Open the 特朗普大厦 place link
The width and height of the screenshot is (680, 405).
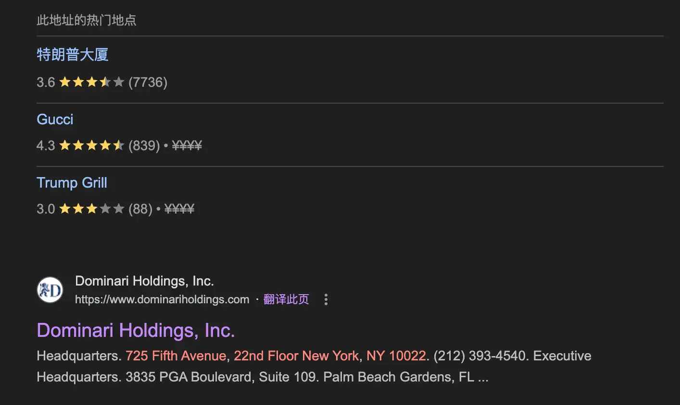coord(73,55)
